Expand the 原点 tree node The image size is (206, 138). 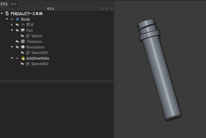(x=12, y=25)
